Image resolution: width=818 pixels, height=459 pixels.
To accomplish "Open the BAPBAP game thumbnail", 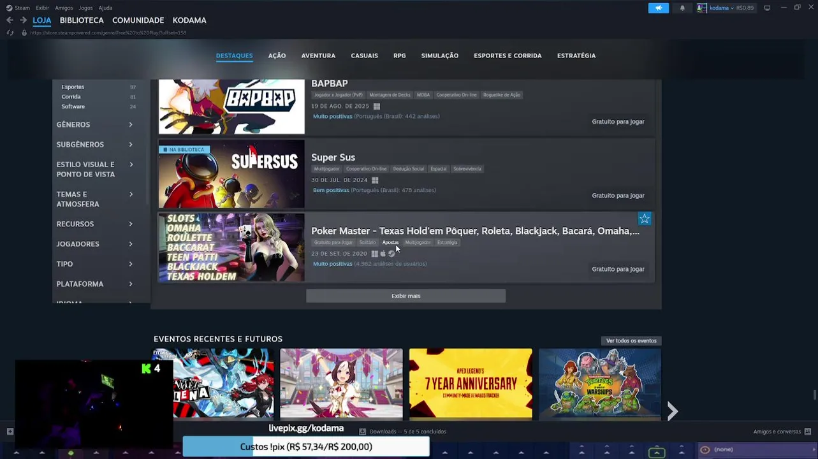I will click(x=231, y=106).
